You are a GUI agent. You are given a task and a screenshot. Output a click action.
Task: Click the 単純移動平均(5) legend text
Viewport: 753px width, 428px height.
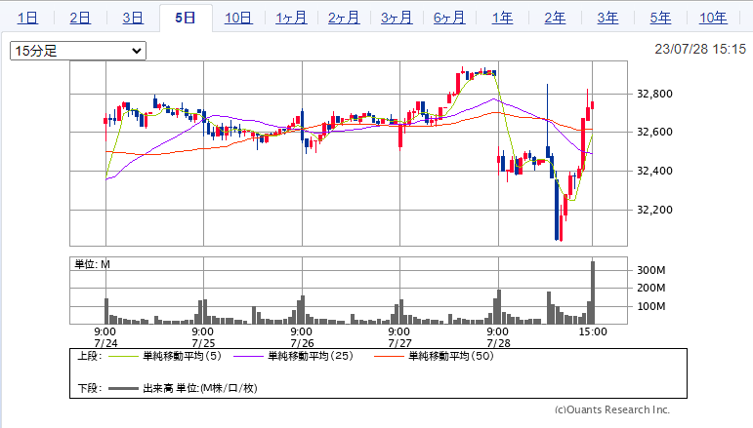click(182, 356)
